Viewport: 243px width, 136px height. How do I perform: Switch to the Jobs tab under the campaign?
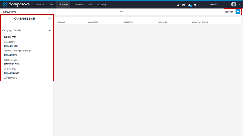point(122,12)
